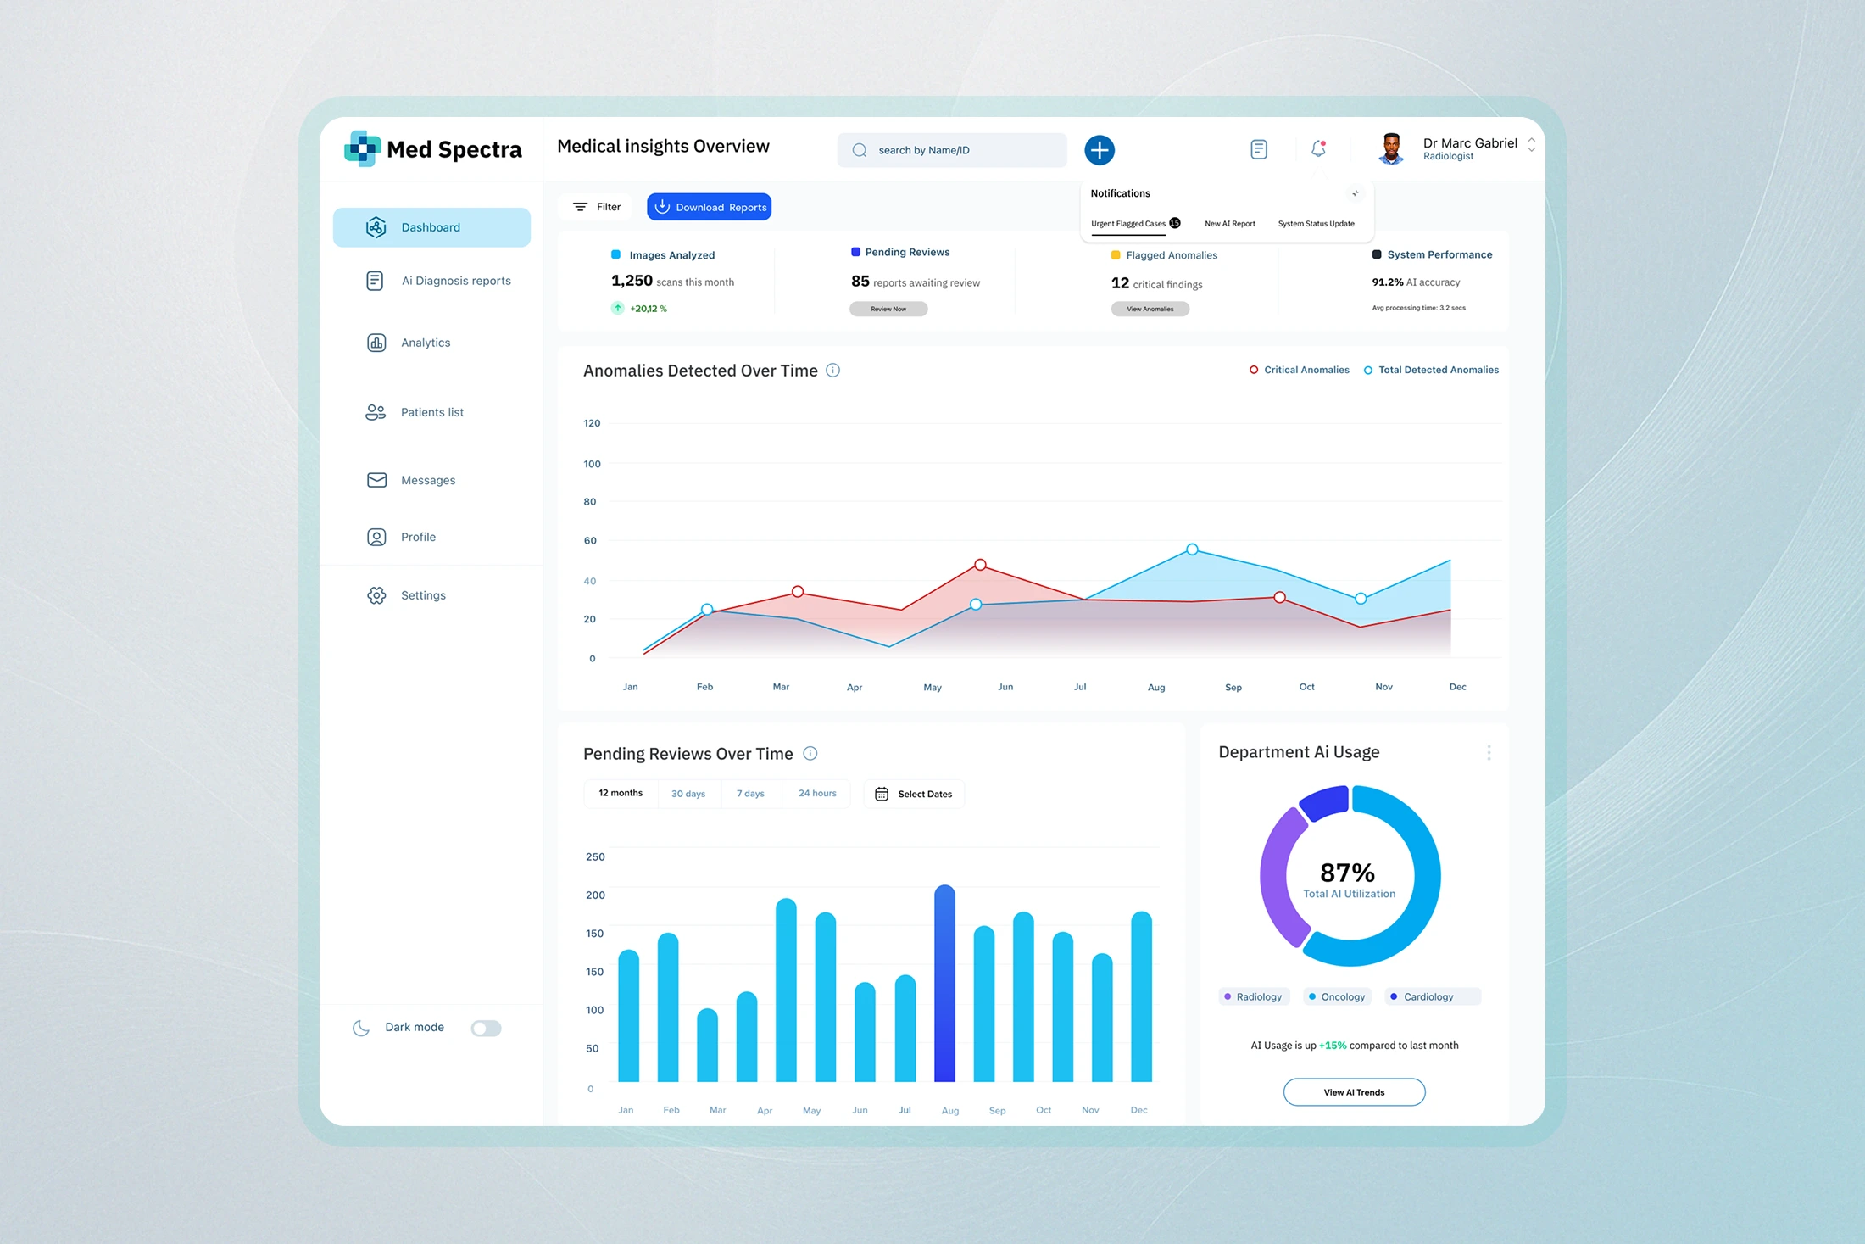The image size is (1865, 1244).
Task: Toggle the Radiology legend chip
Action: pos(1254,996)
